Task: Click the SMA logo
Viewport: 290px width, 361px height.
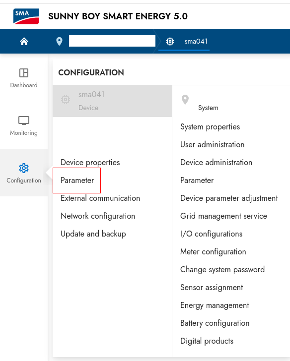Action: [x=26, y=16]
